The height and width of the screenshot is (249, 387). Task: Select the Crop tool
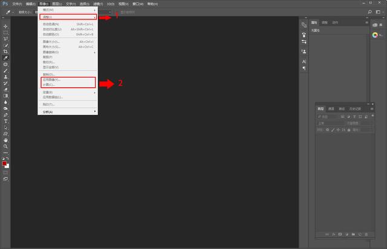pos(5,51)
